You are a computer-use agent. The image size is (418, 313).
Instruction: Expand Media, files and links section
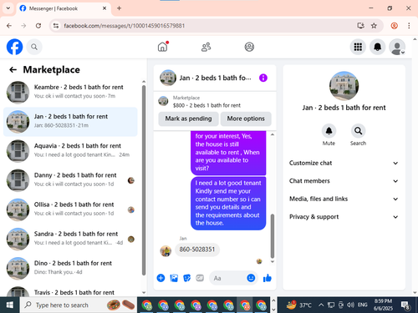(x=344, y=199)
